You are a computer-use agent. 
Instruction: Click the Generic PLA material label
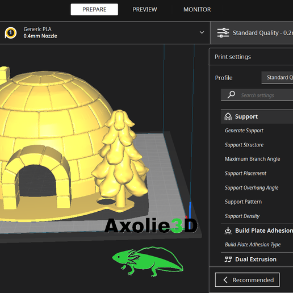(37, 30)
